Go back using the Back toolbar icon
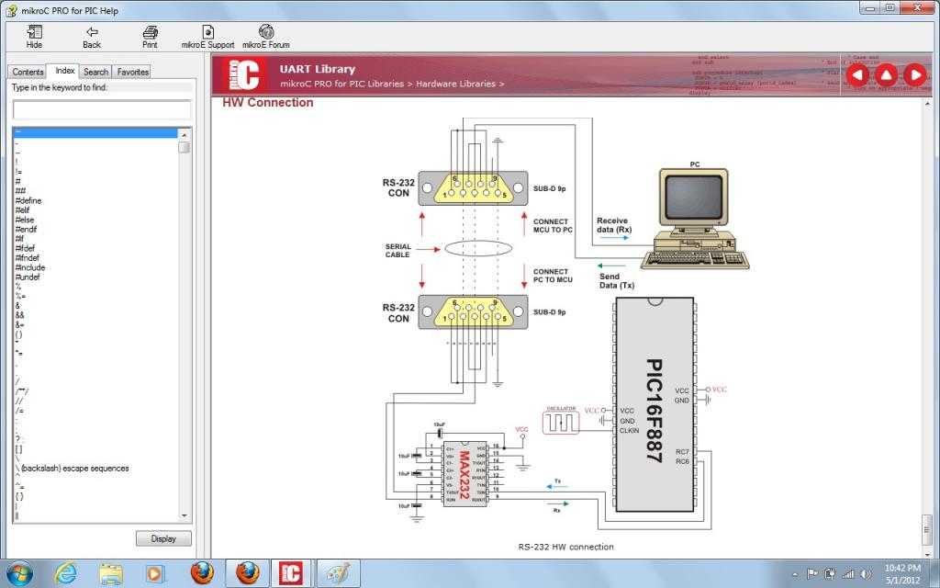 coord(92,37)
